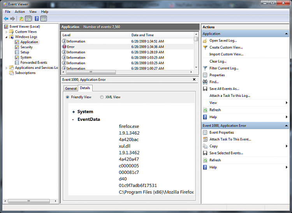Click Refresh under Event 1000 actions
Screen dimensions: 292x213
[x=215, y=160]
